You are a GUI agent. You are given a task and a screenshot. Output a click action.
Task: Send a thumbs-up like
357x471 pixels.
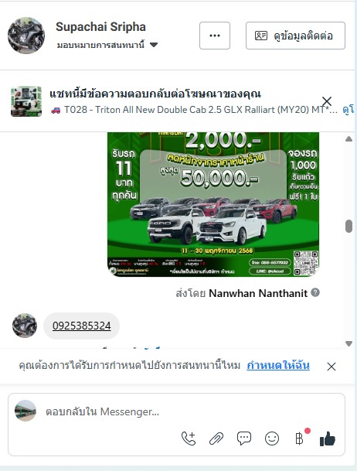click(328, 439)
